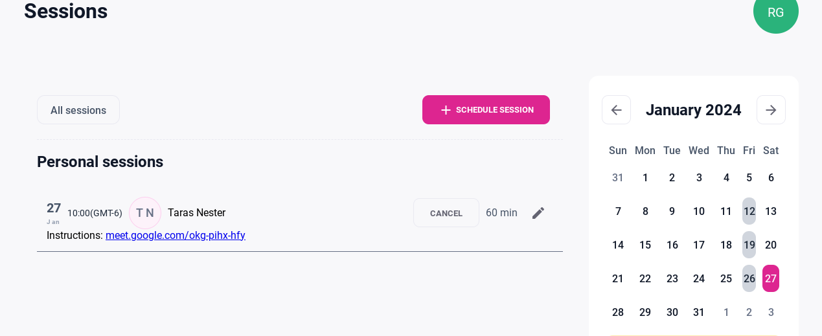Screen dimensions: 822x336
Task: Open the RG profile avatar
Action: [x=775, y=12]
